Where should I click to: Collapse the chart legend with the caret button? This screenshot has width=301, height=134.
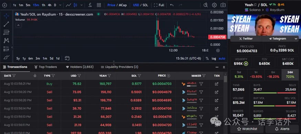pyautogui.click(x=19, y=25)
